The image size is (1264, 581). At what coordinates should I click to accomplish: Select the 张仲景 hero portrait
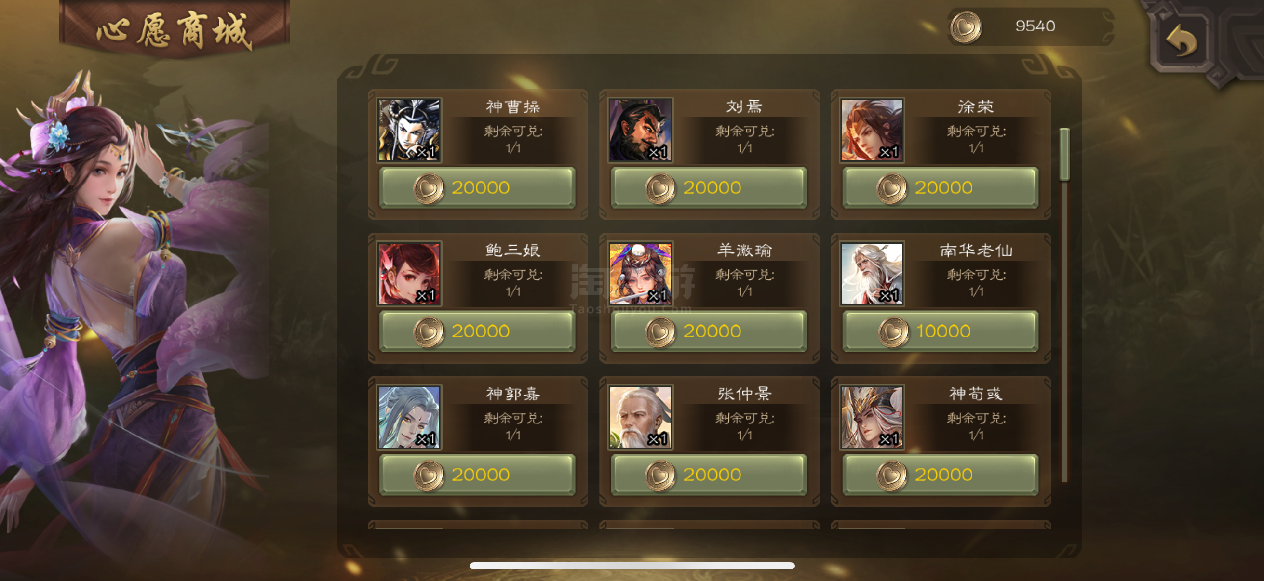(640, 418)
